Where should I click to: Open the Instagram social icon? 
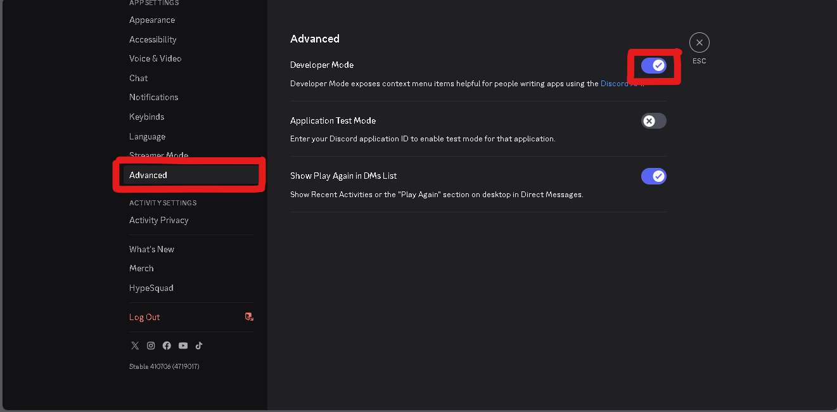click(151, 345)
